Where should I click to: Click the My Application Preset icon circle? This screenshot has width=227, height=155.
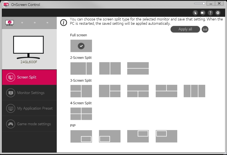(10, 108)
